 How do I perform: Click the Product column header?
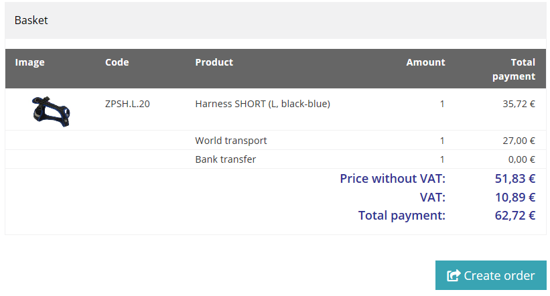(x=214, y=62)
